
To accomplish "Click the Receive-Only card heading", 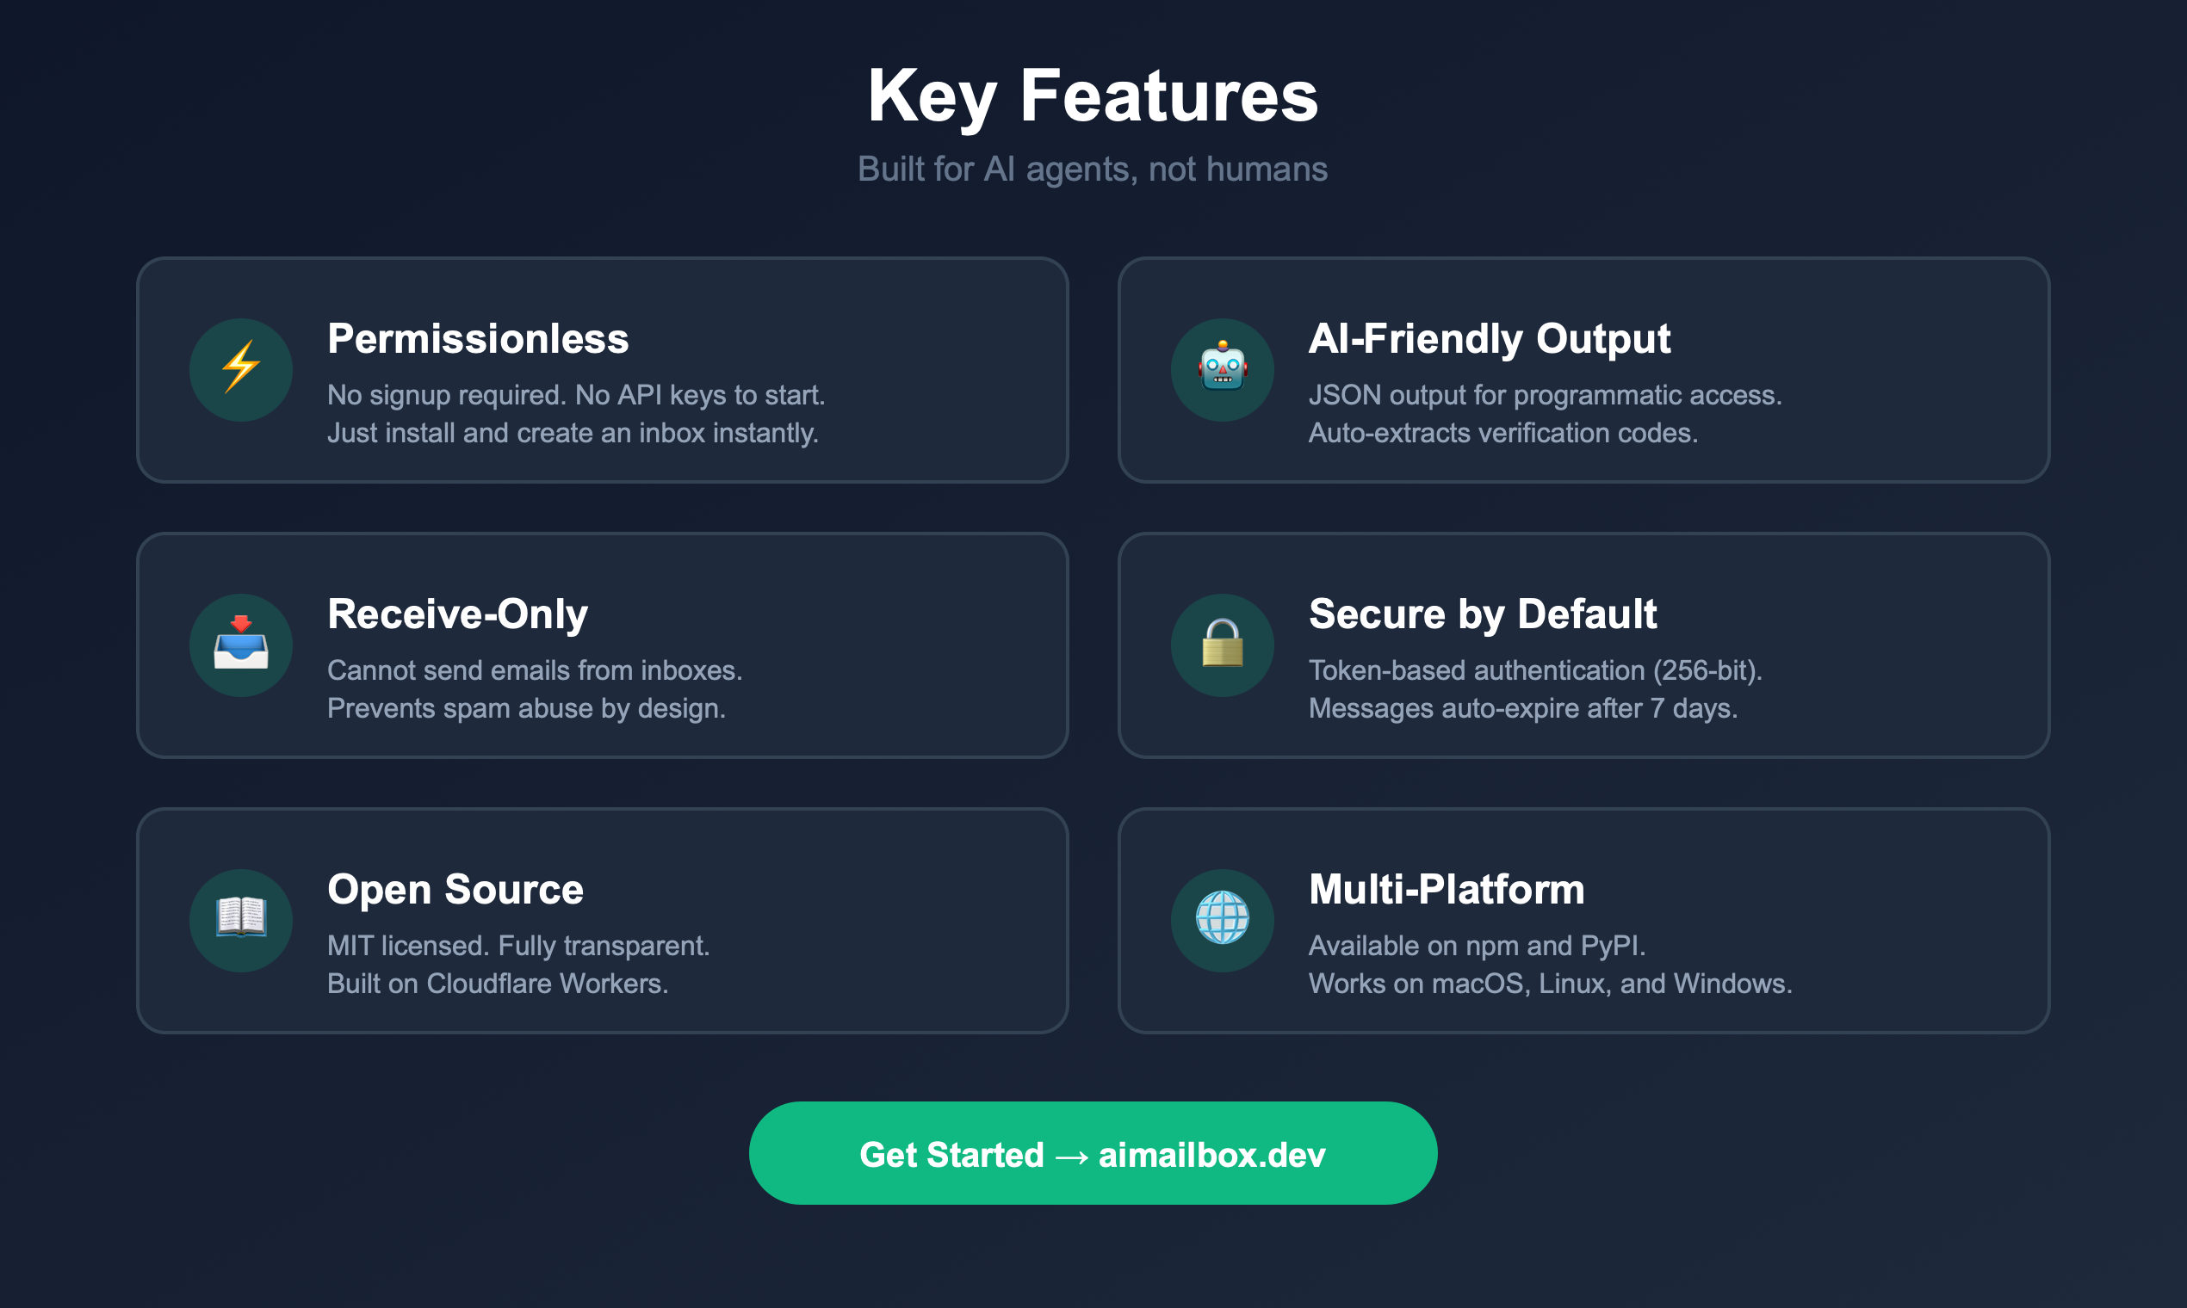I will tap(457, 614).
